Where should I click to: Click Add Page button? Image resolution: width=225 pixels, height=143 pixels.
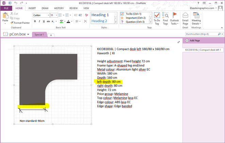(193, 40)
